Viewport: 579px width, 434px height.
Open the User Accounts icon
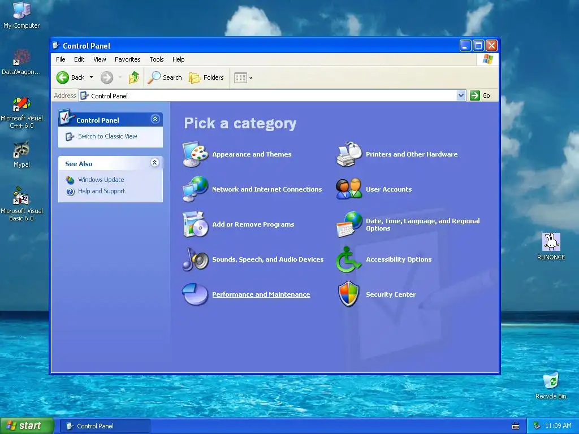tap(349, 189)
